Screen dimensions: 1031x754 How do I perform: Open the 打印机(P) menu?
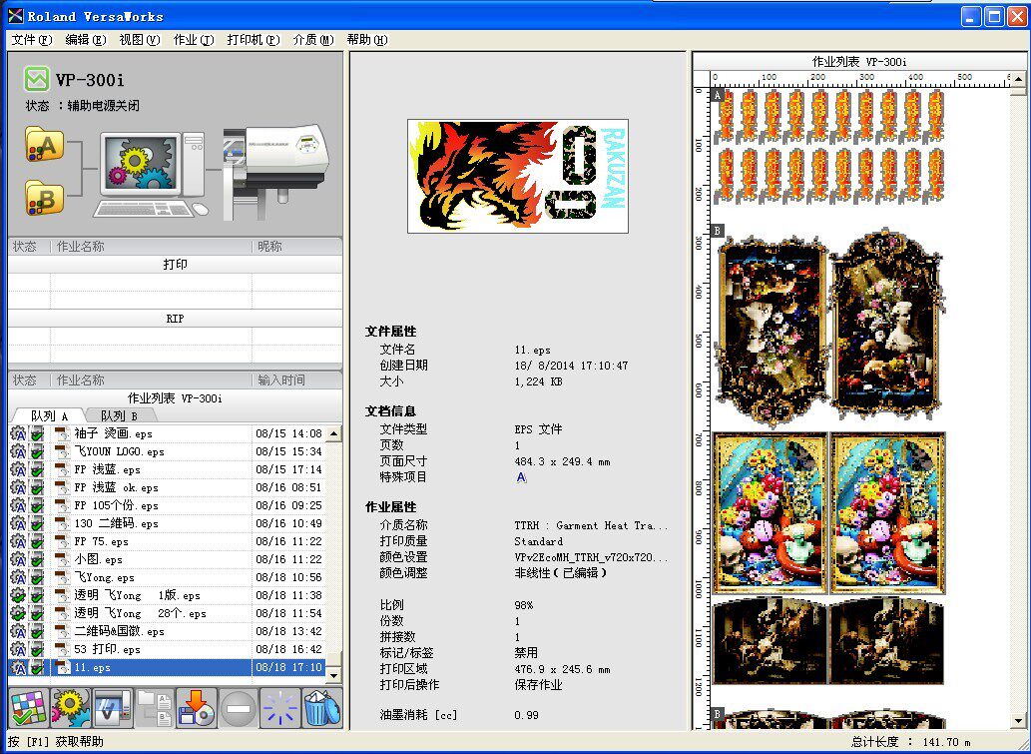click(x=254, y=40)
